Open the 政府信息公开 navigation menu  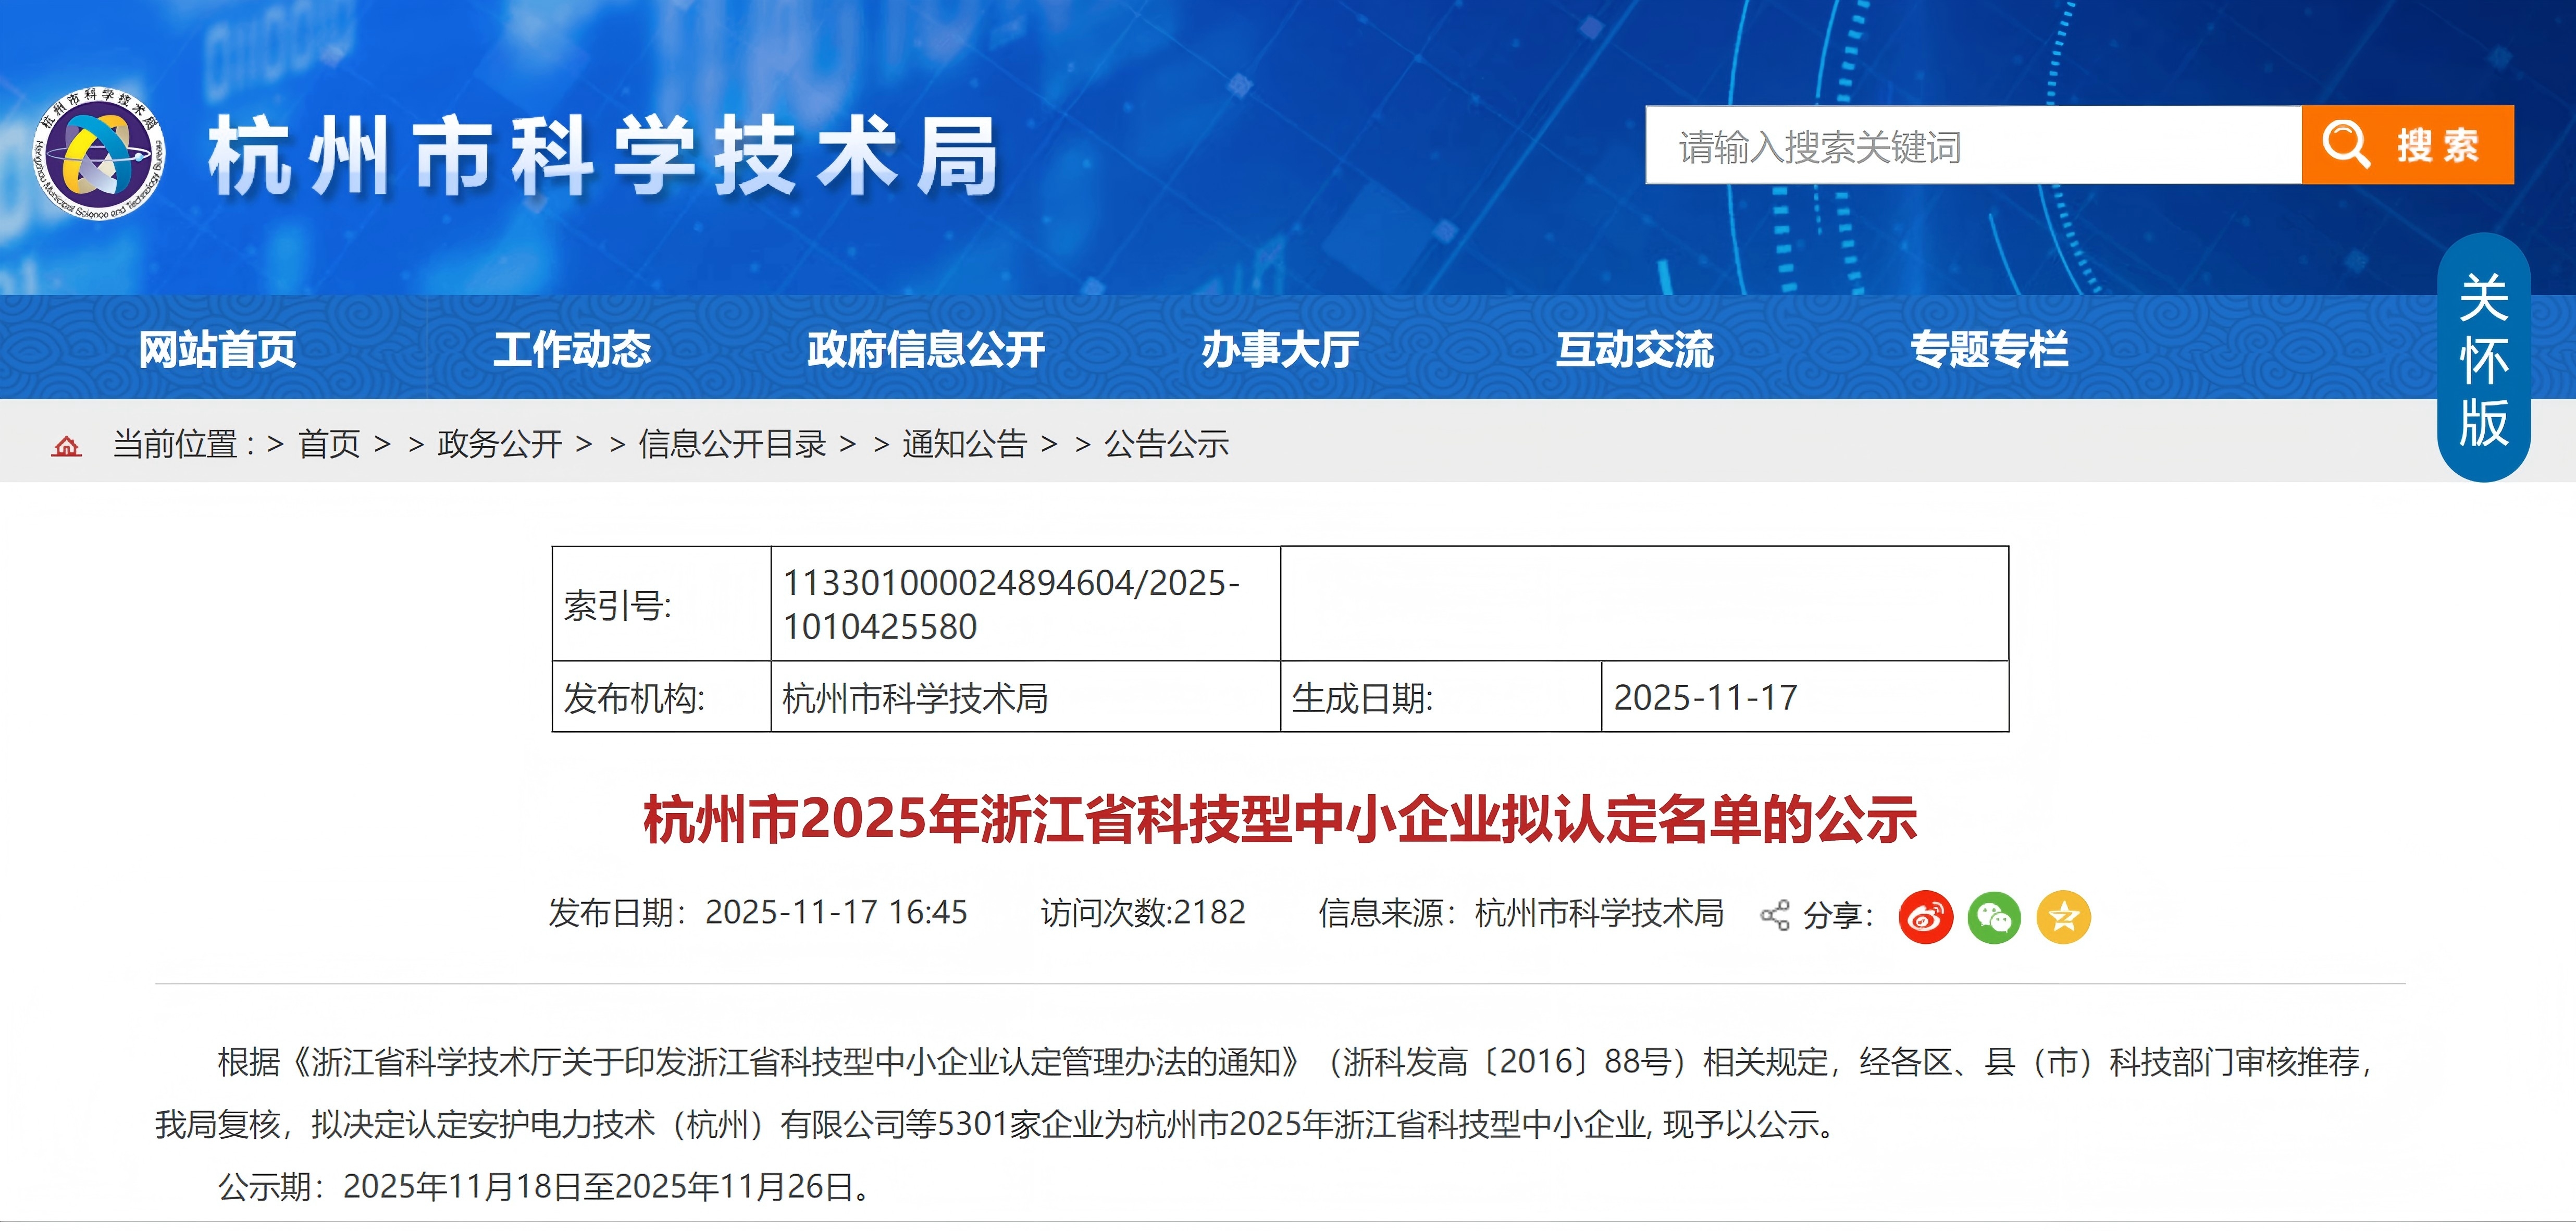tap(925, 349)
